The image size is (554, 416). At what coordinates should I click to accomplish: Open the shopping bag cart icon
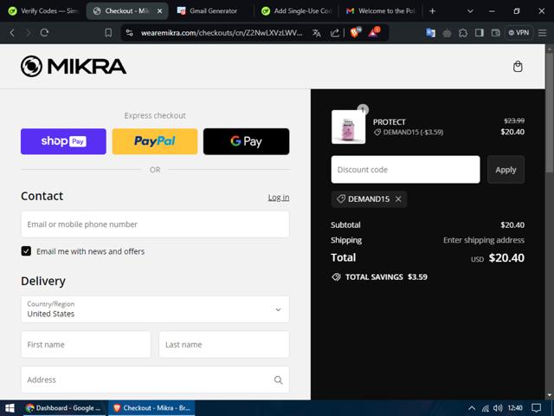pos(518,67)
